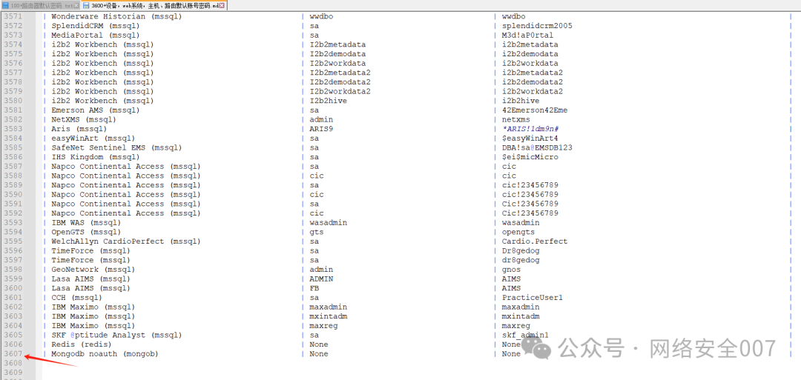Click the password "$easyWinArt4"
Image resolution: width=801 pixels, height=380 pixels.
click(530, 139)
